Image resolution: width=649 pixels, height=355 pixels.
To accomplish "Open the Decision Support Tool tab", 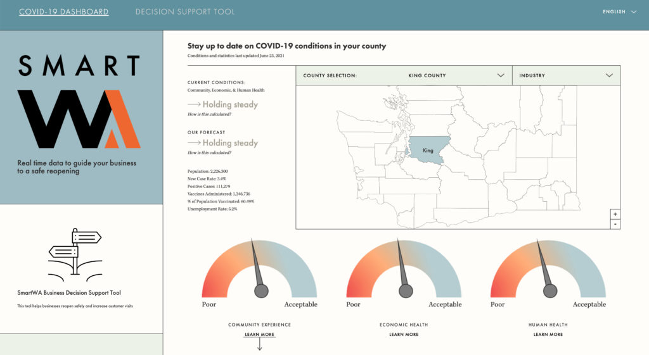I will point(184,11).
